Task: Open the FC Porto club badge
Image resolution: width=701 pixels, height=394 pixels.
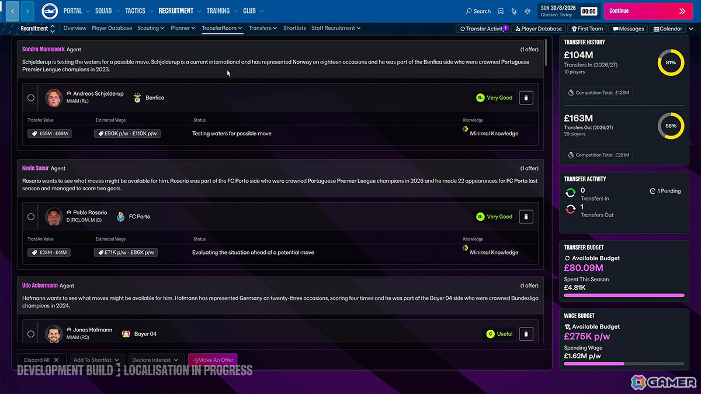Action: pyautogui.click(x=121, y=217)
